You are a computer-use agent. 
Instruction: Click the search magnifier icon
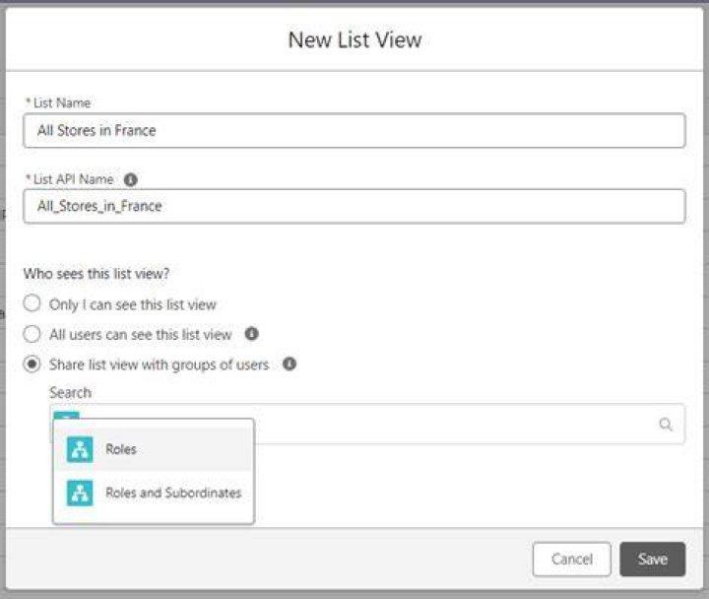pyautogui.click(x=666, y=425)
